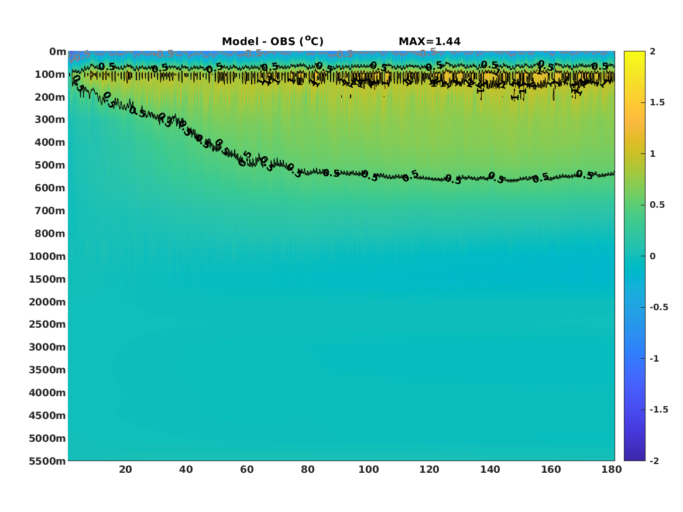Click the colorbar tick label '1'
The width and height of the screenshot is (683, 512).
click(x=653, y=154)
